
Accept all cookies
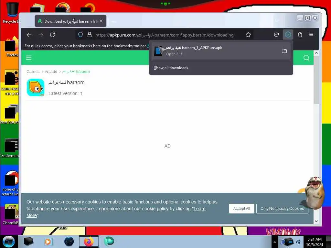point(242,209)
